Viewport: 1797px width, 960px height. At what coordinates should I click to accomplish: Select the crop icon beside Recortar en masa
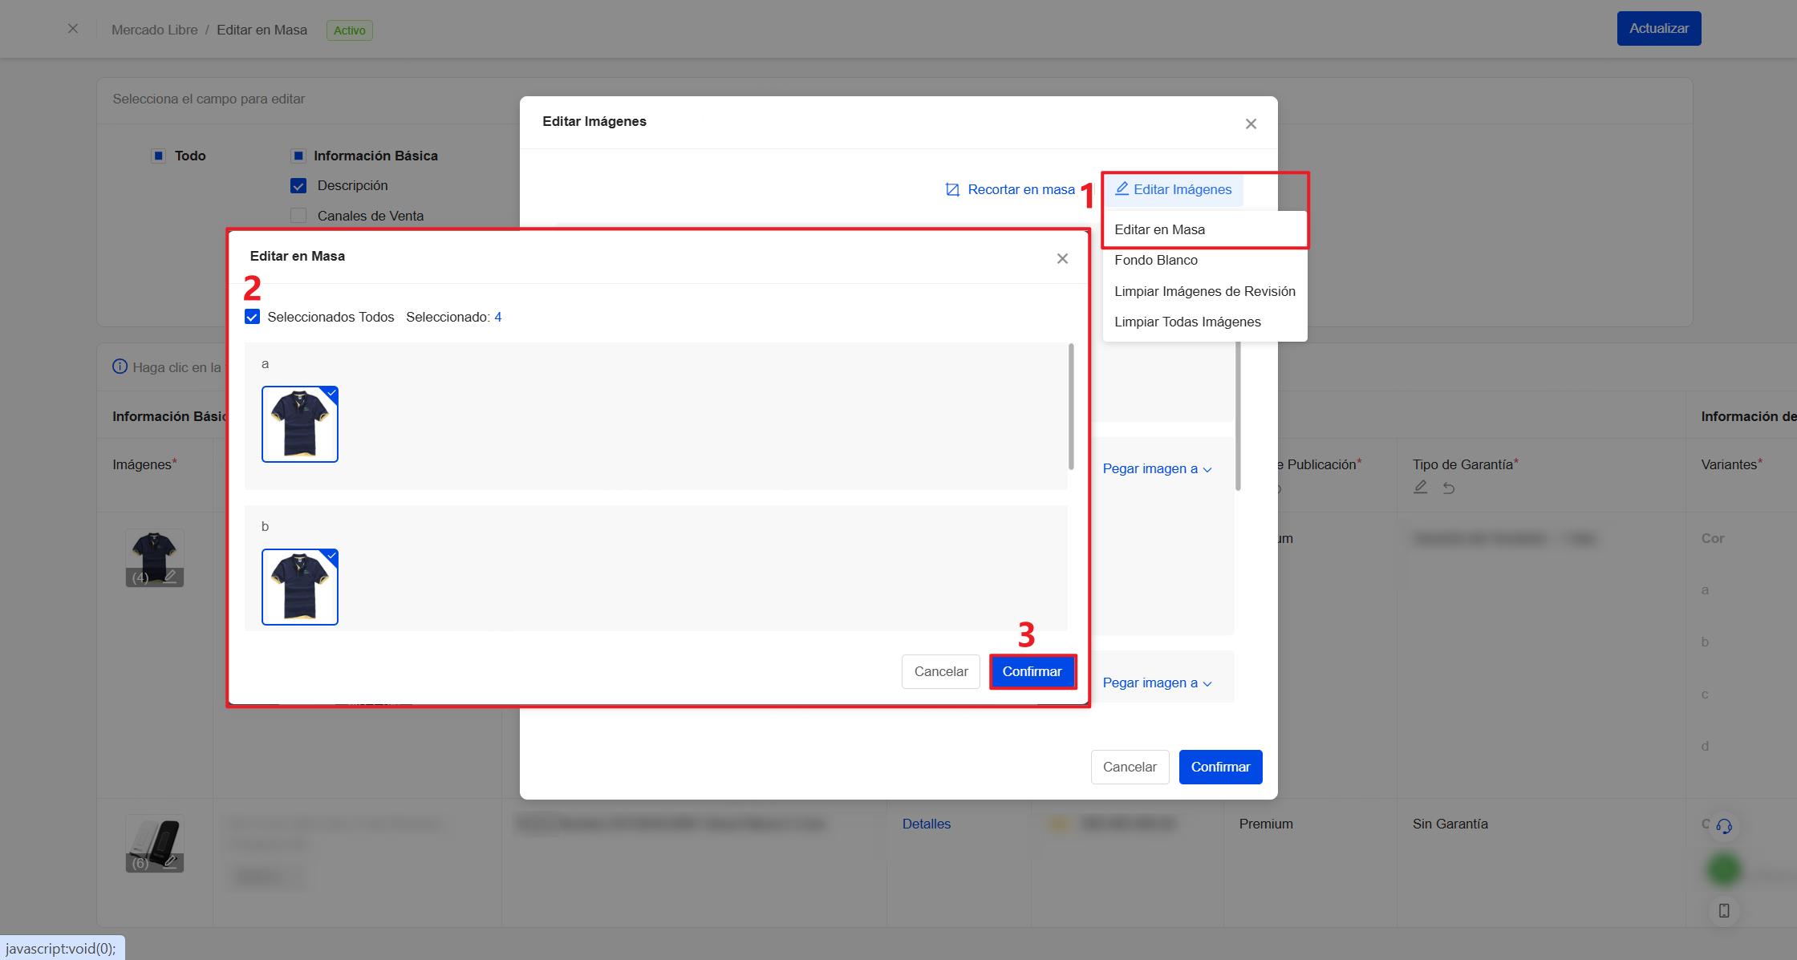[952, 189]
